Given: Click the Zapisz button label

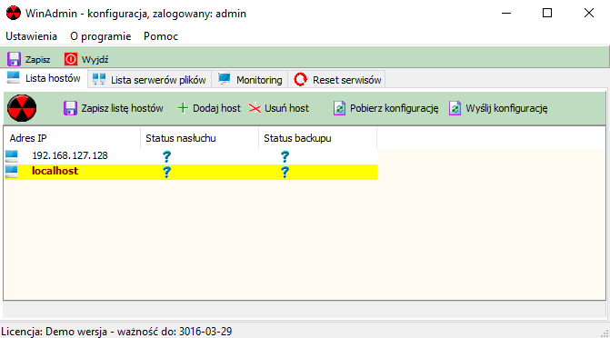Looking at the screenshot, I should (x=38, y=59).
